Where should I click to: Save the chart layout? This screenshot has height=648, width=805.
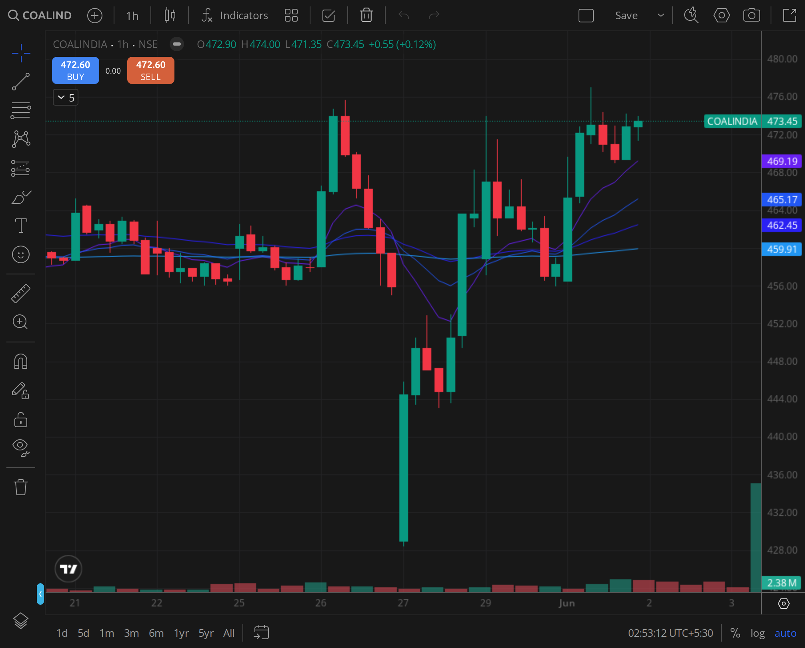click(627, 16)
